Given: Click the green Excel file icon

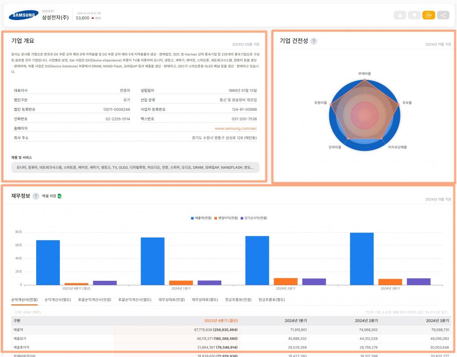Looking at the screenshot, I should pyautogui.click(x=59, y=196).
